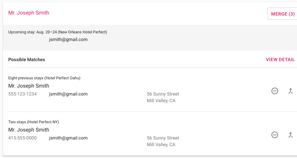Open the VIEW DETAIL link
The width and height of the screenshot is (297, 158).
280,59
